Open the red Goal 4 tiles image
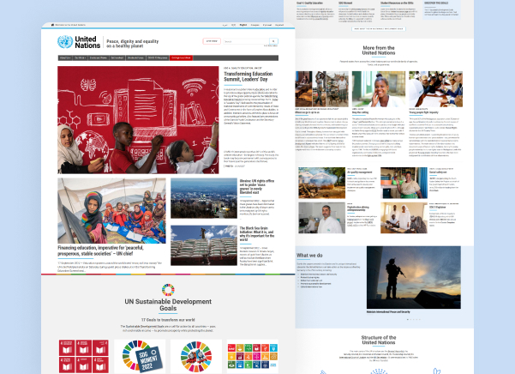Image resolution: width=515 pixels, height=374 pixels. (84, 356)
